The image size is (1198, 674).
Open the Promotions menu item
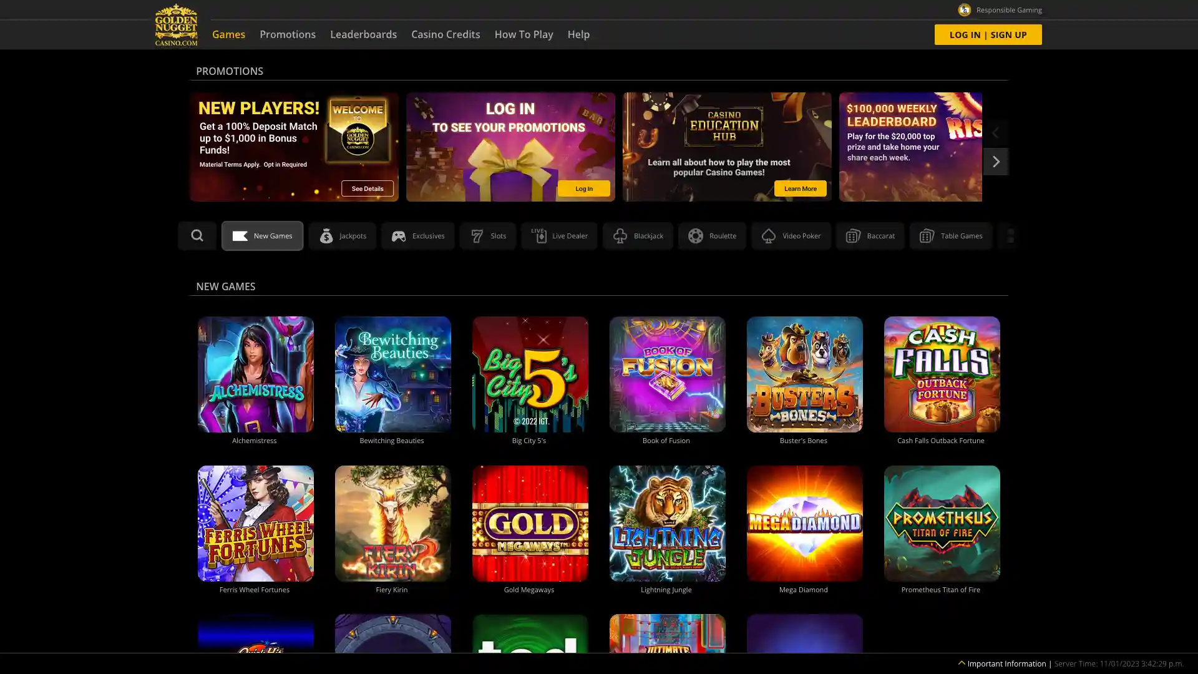288,34
